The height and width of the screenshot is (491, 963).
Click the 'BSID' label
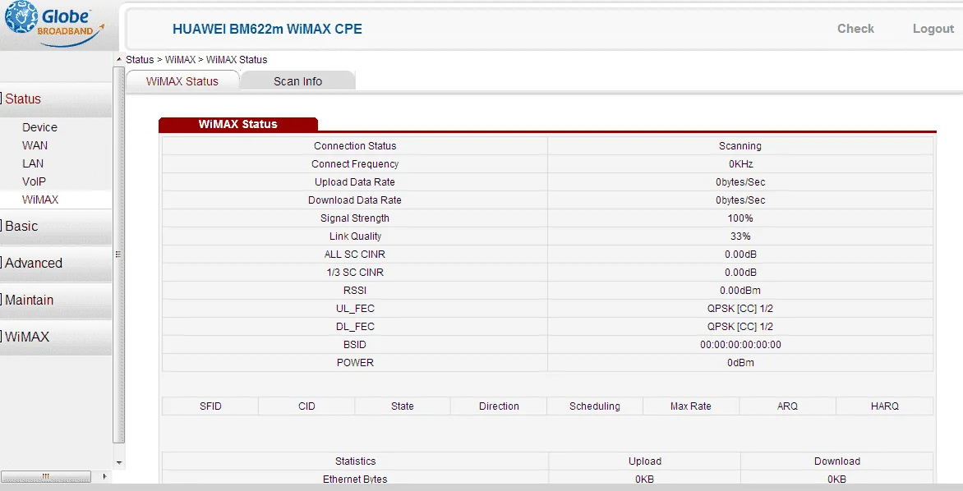(355, 345)
